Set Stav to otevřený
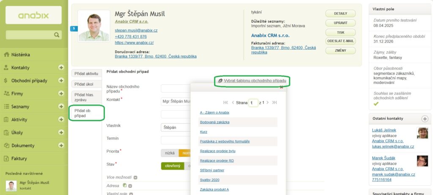The width and height of the screenshot is (433, 195). point(173,166)
